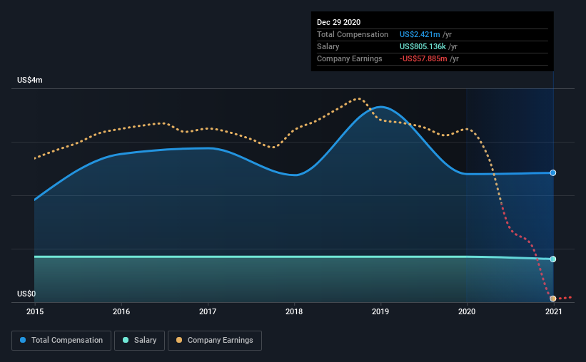Click the US$4m y-axis label
586x362 pixels.
click(x=30, y=81)
